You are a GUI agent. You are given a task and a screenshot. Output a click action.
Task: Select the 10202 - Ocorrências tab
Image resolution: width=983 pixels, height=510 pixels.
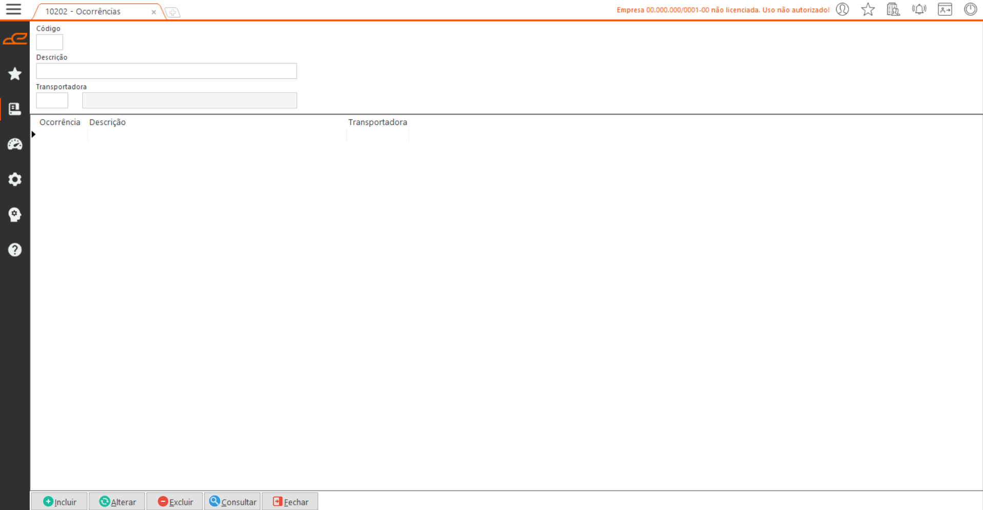click(83, 11)
